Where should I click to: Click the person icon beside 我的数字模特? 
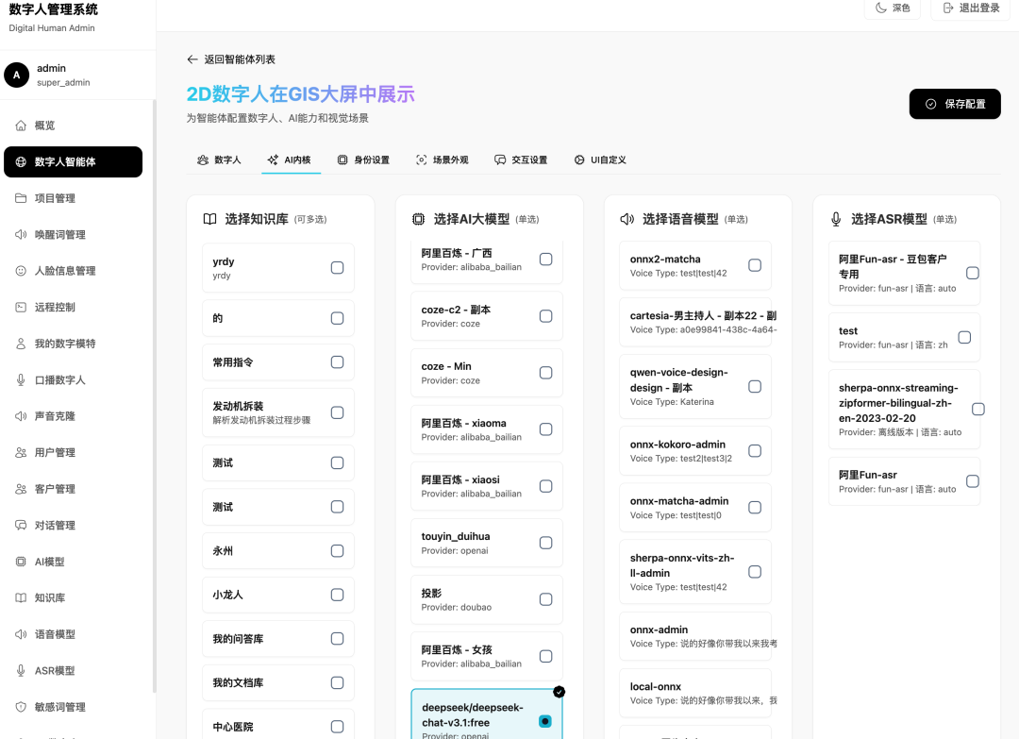pos(21,344)
